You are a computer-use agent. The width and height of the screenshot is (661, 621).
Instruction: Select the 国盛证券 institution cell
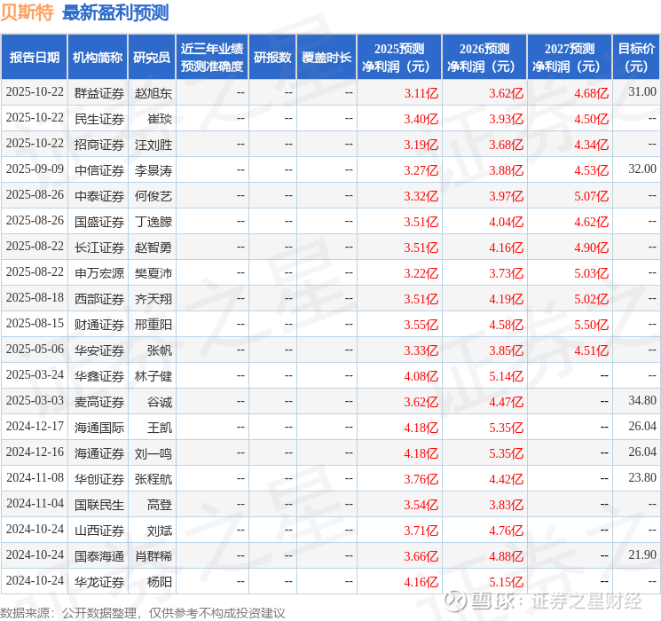pyautogui.click(x=99, y=222)
